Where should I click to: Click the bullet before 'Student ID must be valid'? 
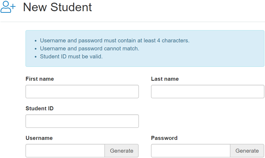point(36,57)
